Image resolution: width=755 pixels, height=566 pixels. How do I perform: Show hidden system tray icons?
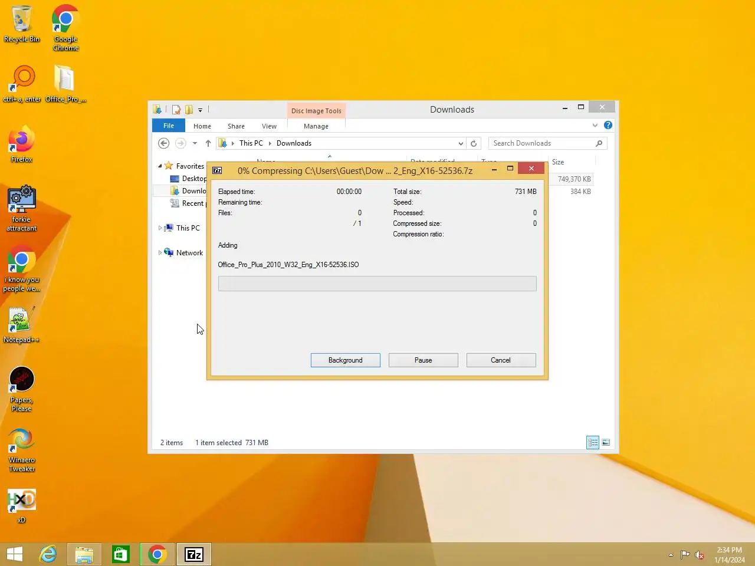point(671,555)
